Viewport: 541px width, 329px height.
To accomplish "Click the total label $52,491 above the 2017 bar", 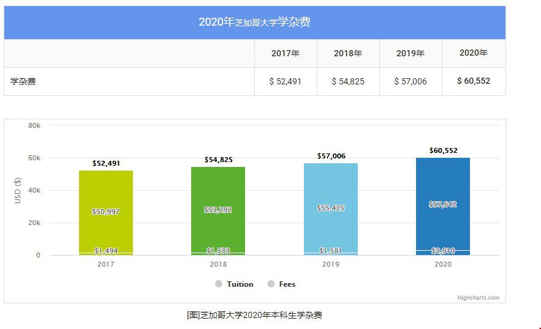I will tap(106, 163).
